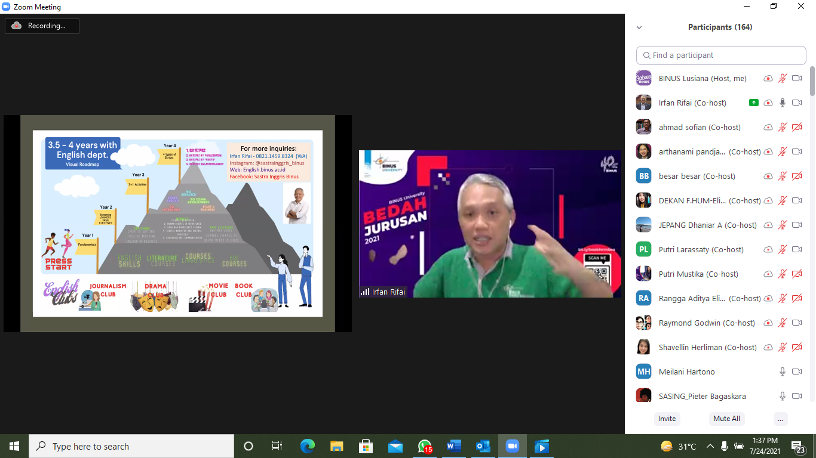Image resolution: width=816 pixels, height=458 pixels.
Task: Click the Find a participant search field
Action: pyautogui.click(x=721, y=55)
